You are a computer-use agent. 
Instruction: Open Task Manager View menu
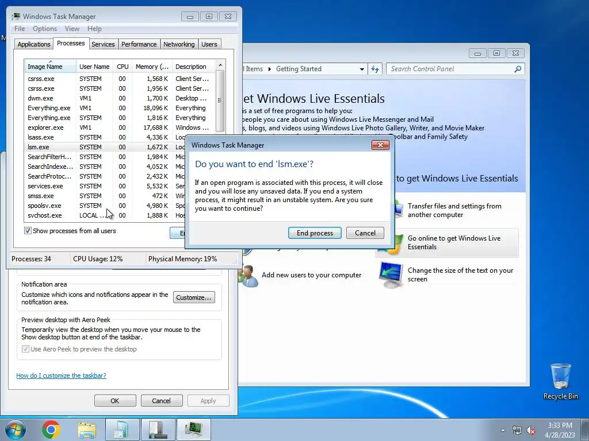click(x=72, y=29)
